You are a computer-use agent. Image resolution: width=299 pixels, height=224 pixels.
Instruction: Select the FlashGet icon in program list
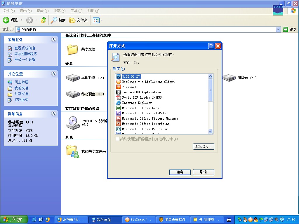119,87
